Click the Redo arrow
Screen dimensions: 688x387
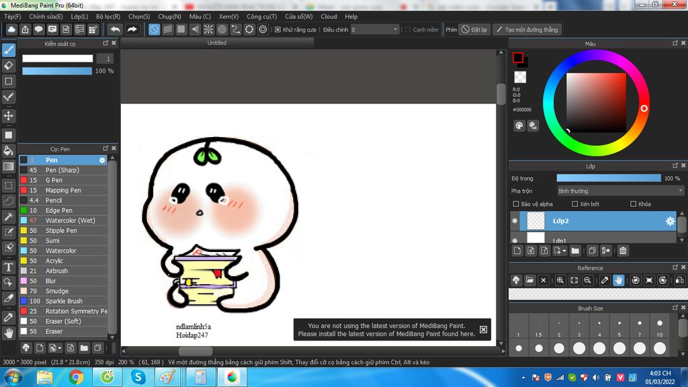[132, 30]
